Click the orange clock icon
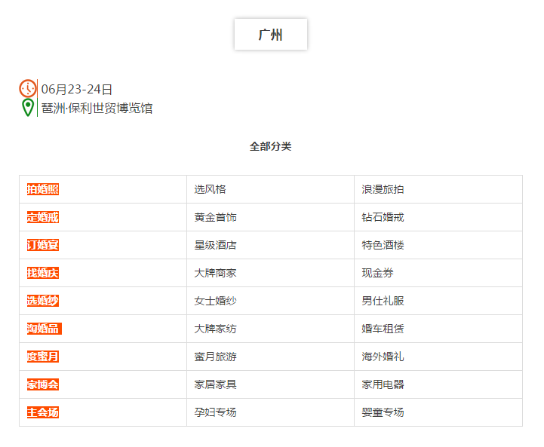The width and height of the screenshot is (544, 447). tap(28, 88)
